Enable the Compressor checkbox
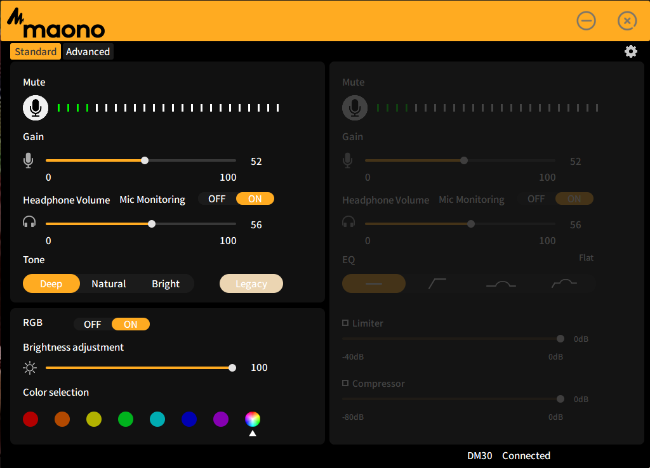 pos(345,383)
